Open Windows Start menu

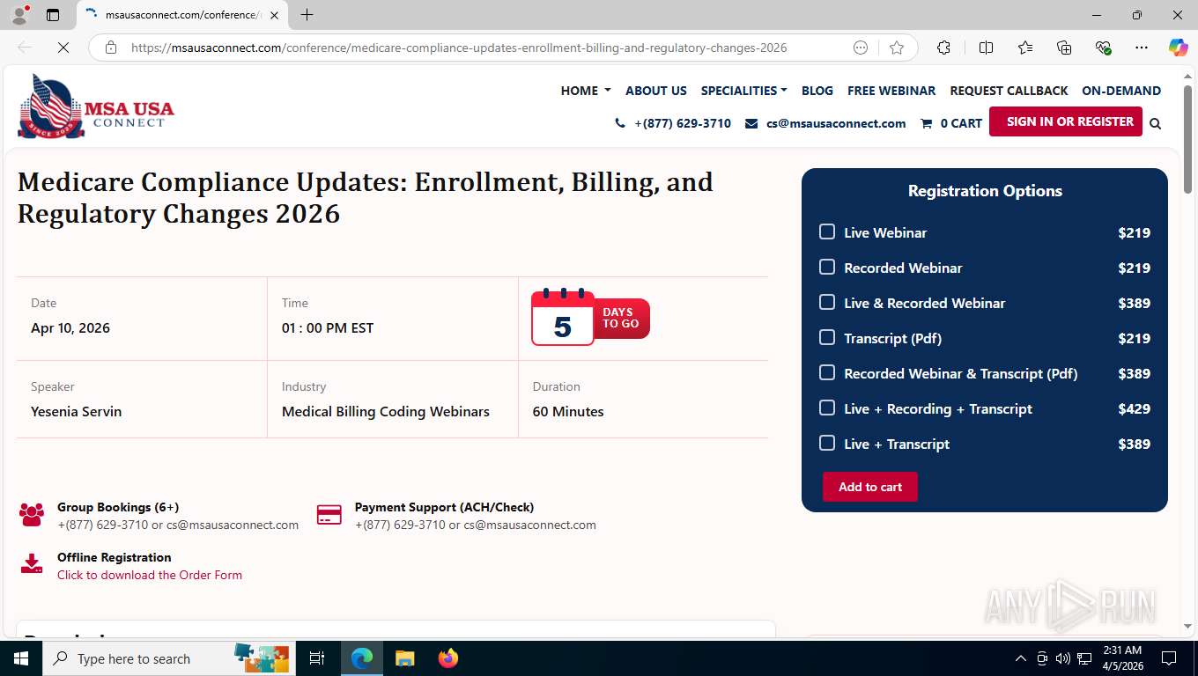click(x=21, y=658)
